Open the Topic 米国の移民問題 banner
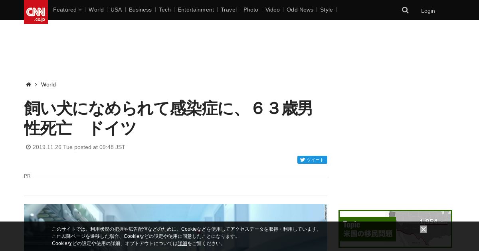Viewport: 479px width, 251px height. 395,229
